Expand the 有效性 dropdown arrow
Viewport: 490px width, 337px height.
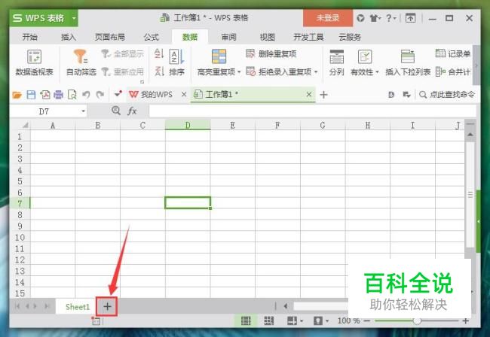[377, 72]
